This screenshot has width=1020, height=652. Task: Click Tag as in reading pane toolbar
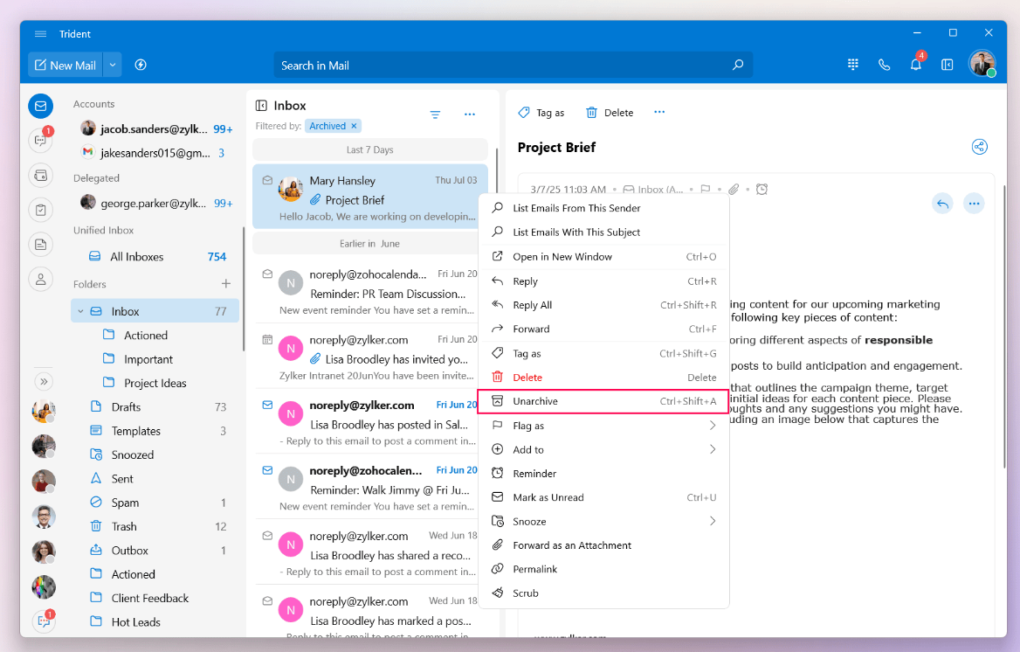tap(541, 113)
